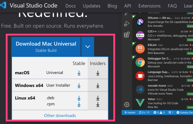The width and height of the screenshot is (193, 124).
Task: Click the 'VSCode Icons Team' publisher name
Action: [160, 94]
